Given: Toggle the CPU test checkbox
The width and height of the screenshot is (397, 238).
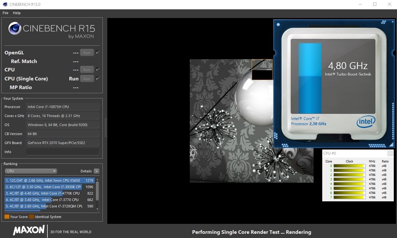Looking at the screenshot, I should pos(98,69).
